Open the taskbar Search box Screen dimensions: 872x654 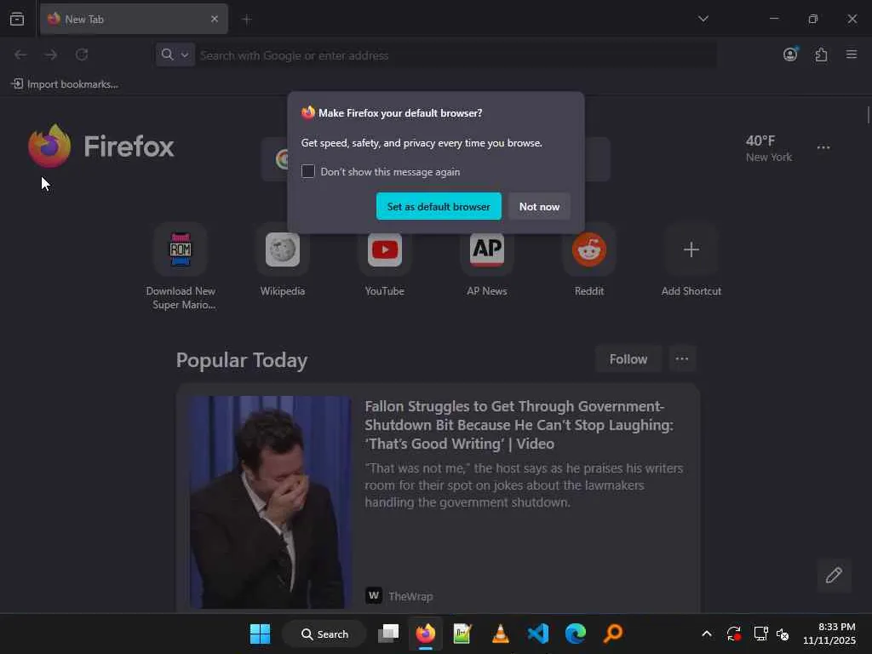[324, 634]
